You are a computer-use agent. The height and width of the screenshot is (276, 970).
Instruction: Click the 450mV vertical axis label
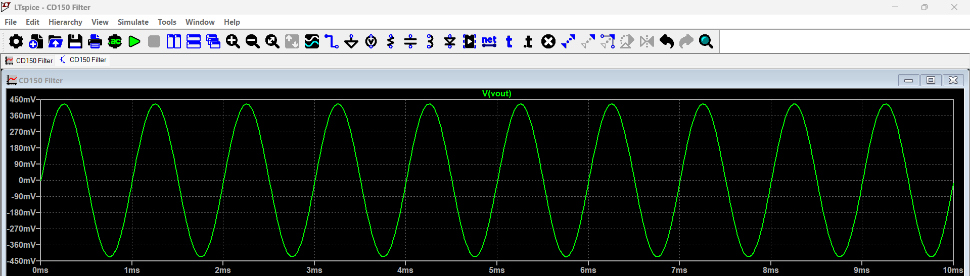(x=23, y=100)
